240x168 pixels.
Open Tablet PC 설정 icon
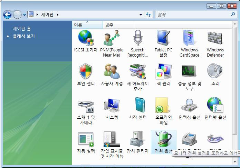[x=163, y=38]
